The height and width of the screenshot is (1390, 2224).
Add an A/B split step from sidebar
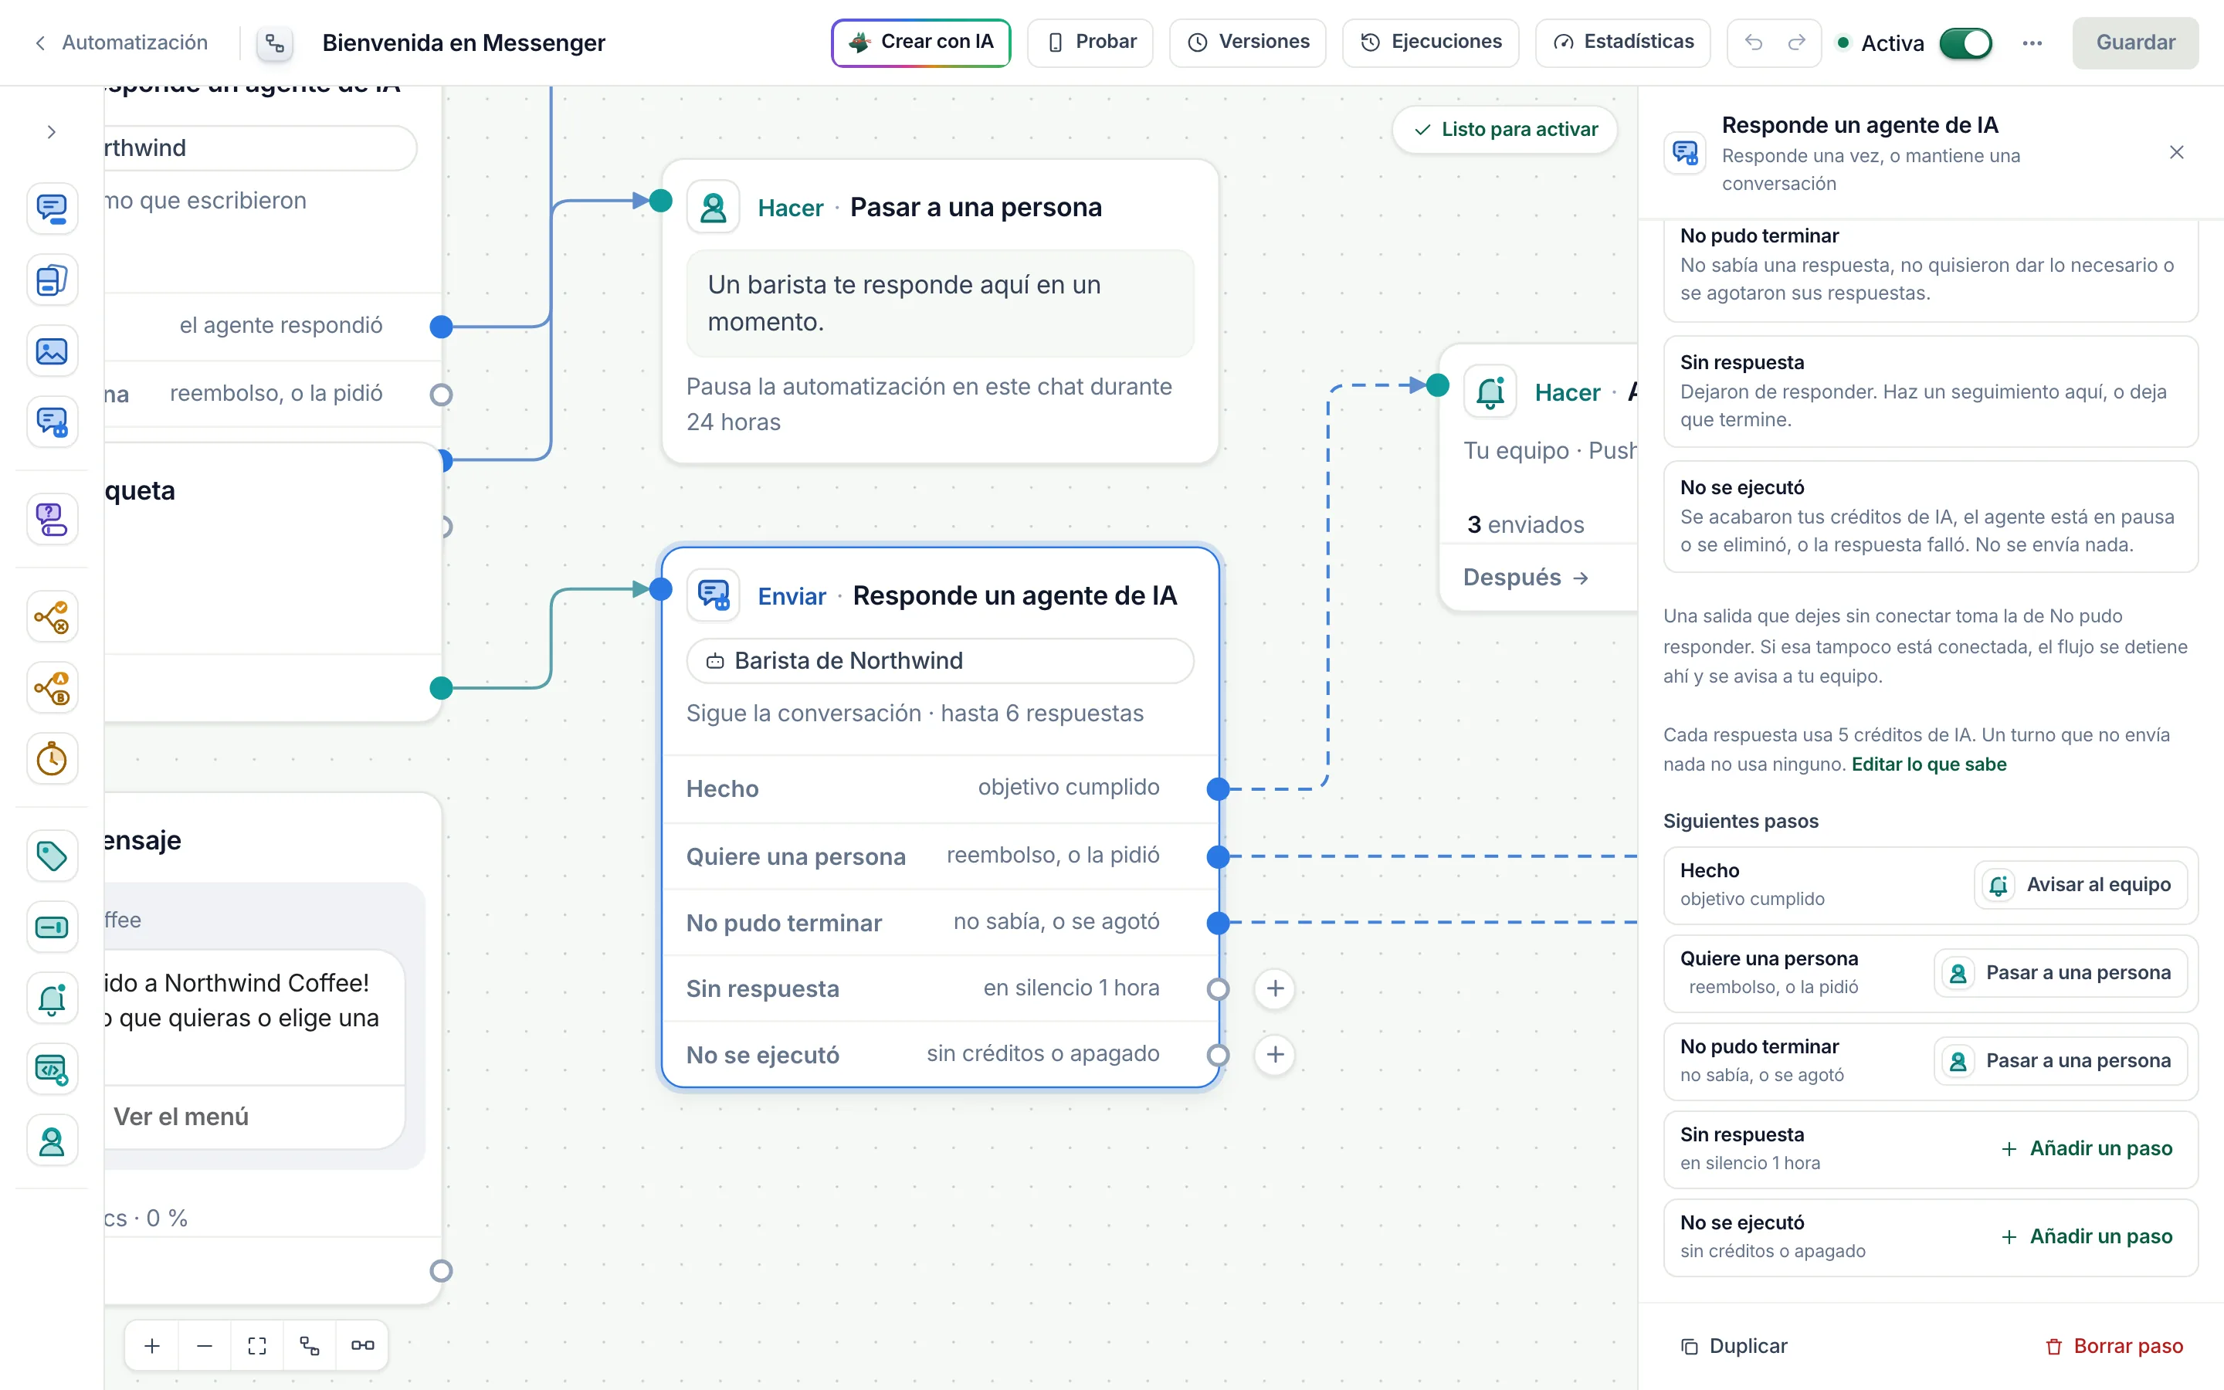[52, 687]
